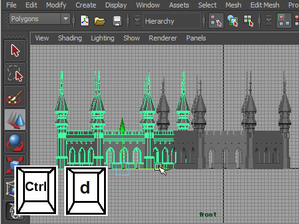The width and height of the screenshot is (299, 224).
Task: Open the Edit Mesh menu
Action: (265, 5)
